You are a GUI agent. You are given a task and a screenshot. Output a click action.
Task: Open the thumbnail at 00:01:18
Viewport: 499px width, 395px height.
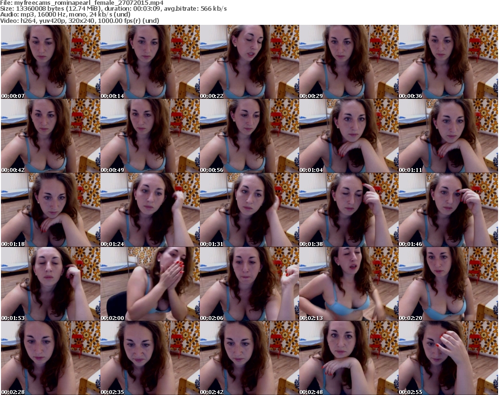[x=51, y=210]
